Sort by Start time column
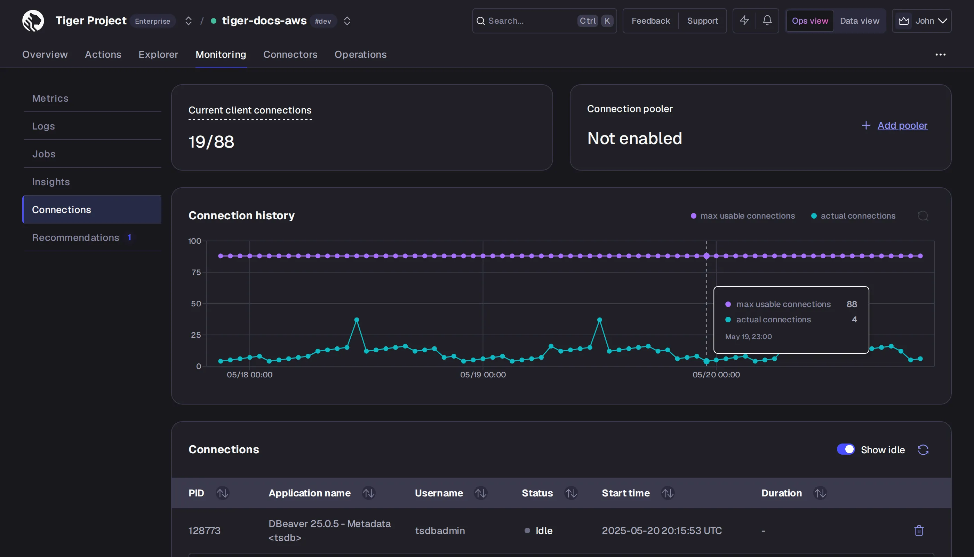Viewport: 974px width, 557px height. pos(668,493)
